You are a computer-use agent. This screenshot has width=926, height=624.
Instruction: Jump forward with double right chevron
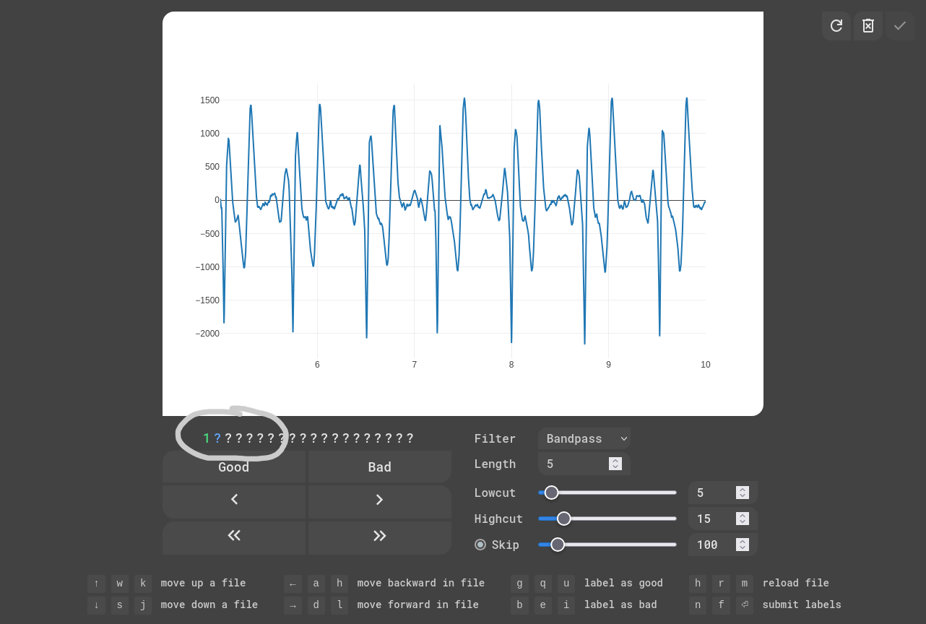[x=379, y=535]
